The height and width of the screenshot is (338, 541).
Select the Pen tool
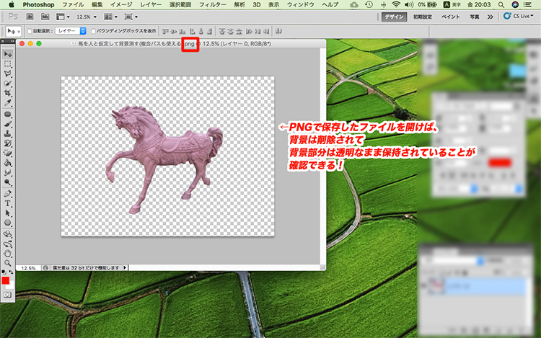click(x=8, y=193)
